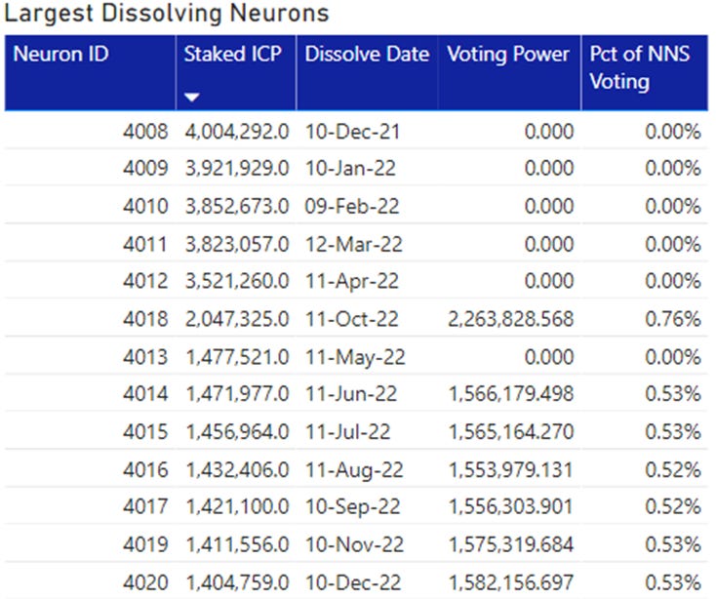
Task: Click staked value 3,521,260.0
Action: [237, 280]
